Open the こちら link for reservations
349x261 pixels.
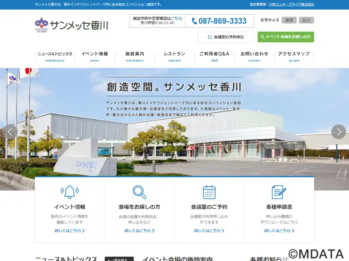pyautogui.click(x=176, y=18)
